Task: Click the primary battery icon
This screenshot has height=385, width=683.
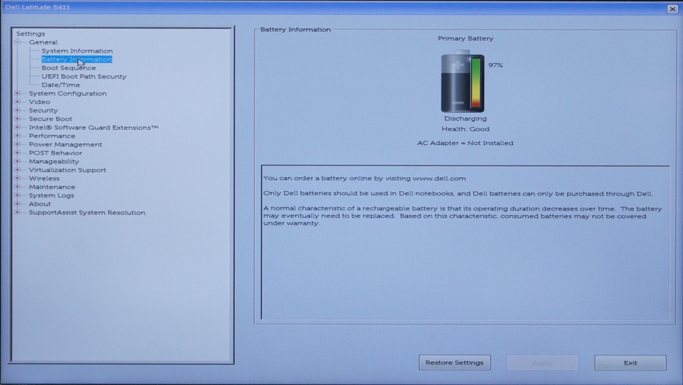Action: point(462,82)
